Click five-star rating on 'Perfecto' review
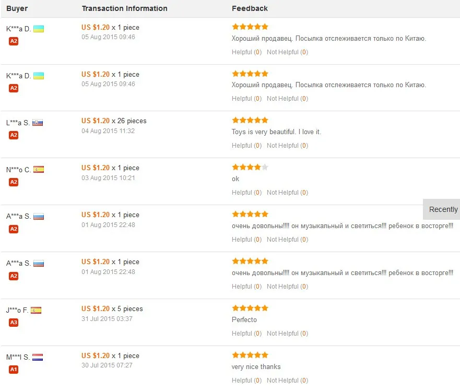The width and height of the screenshot is (460, 392). tap(250, 308)
